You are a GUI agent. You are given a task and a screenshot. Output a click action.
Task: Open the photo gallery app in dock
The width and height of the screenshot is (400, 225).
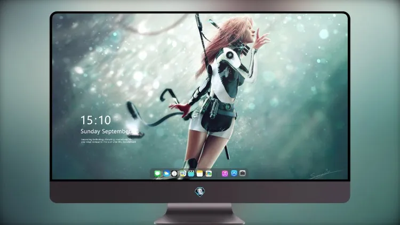209,174
